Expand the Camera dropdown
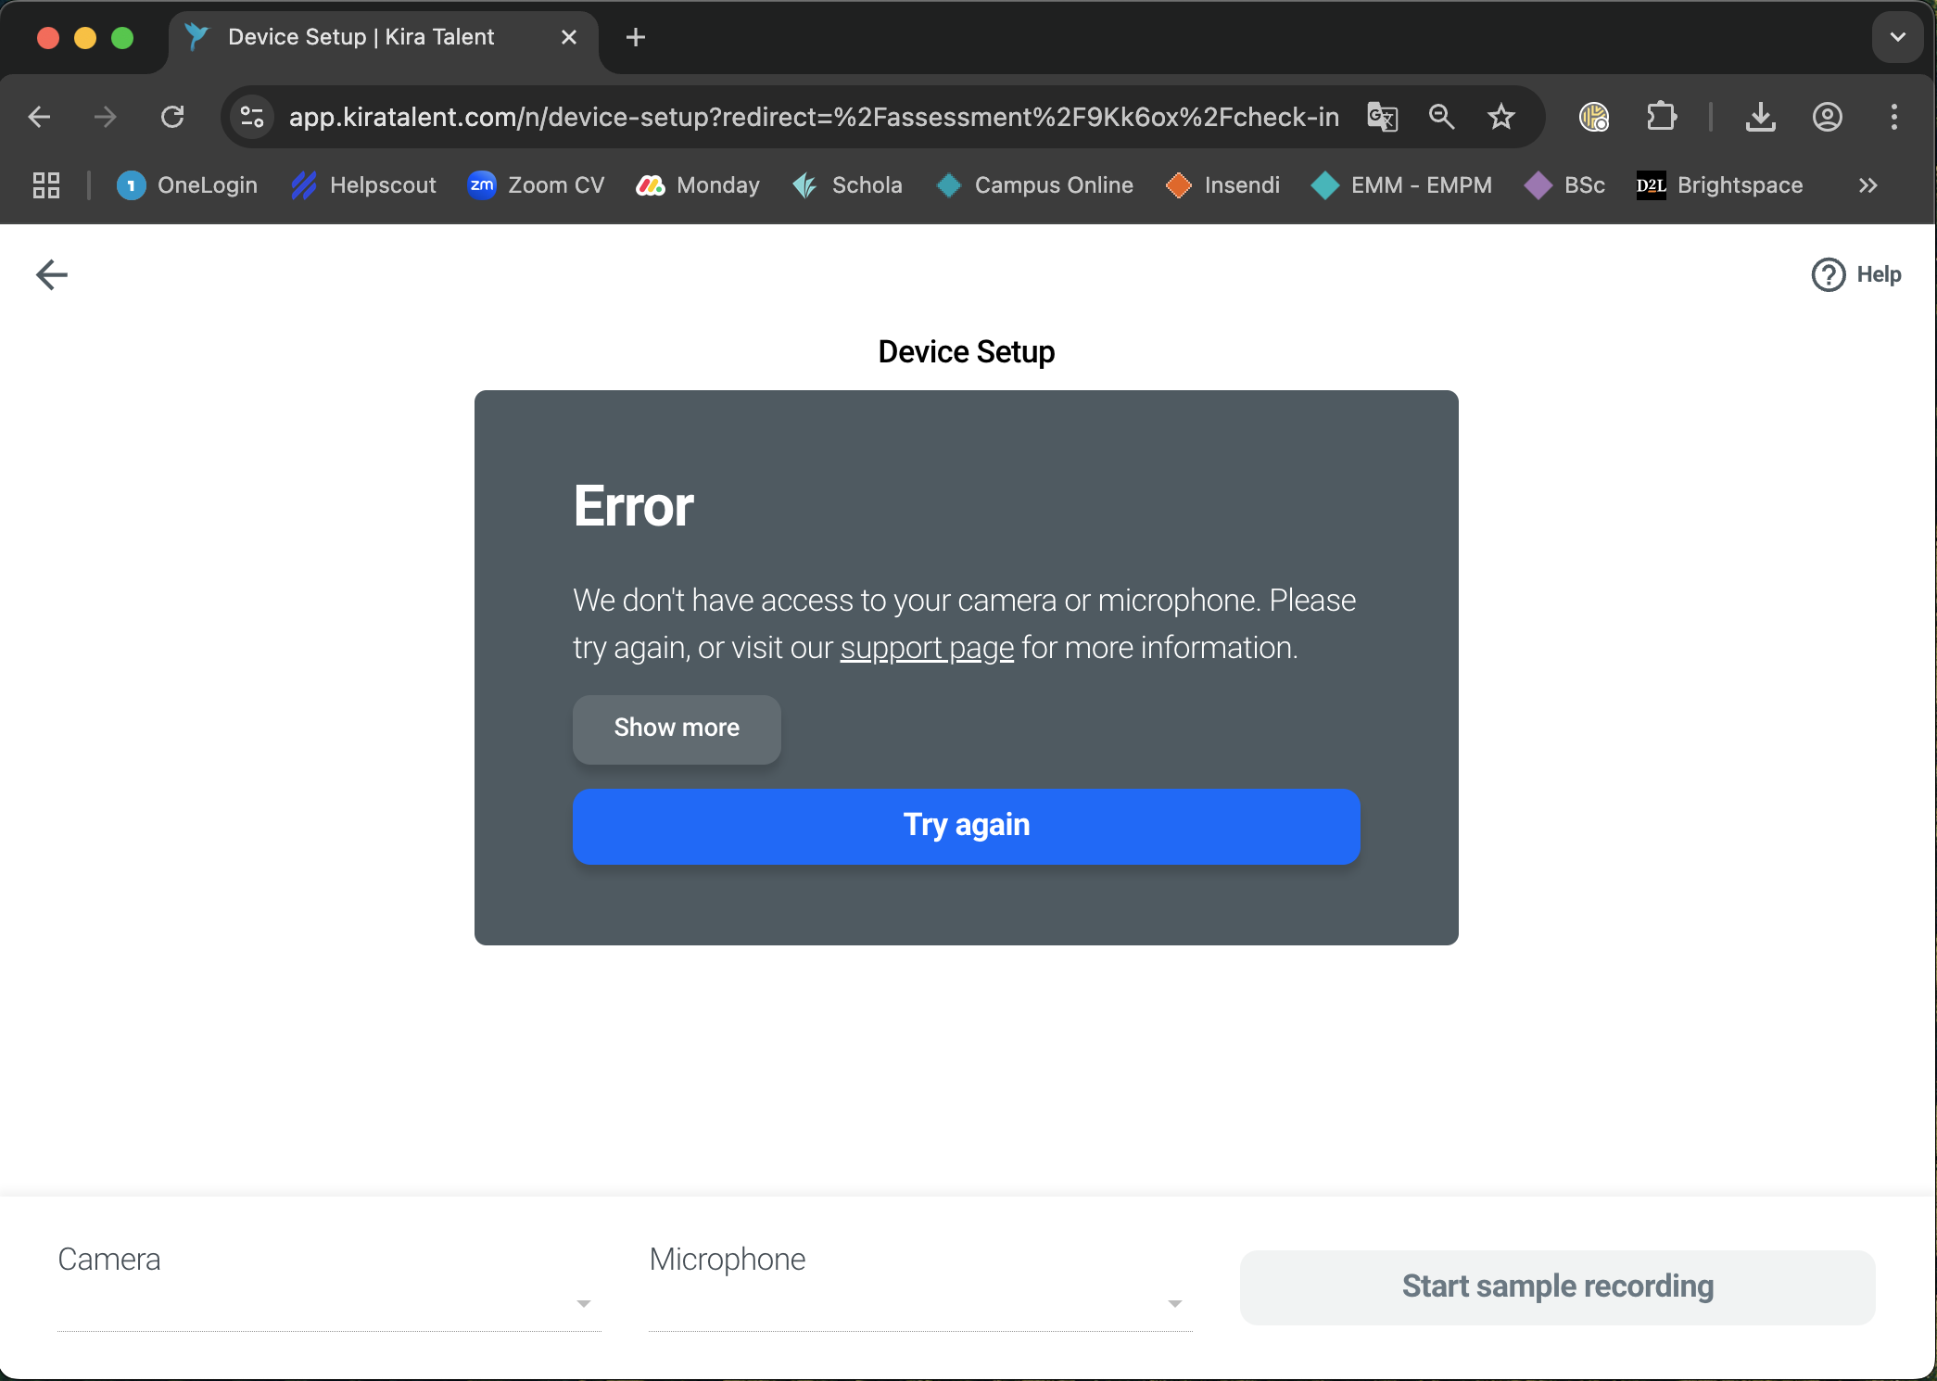Image resolution: width=1937 pixels, height=1381 pixels. point(583,1303)
